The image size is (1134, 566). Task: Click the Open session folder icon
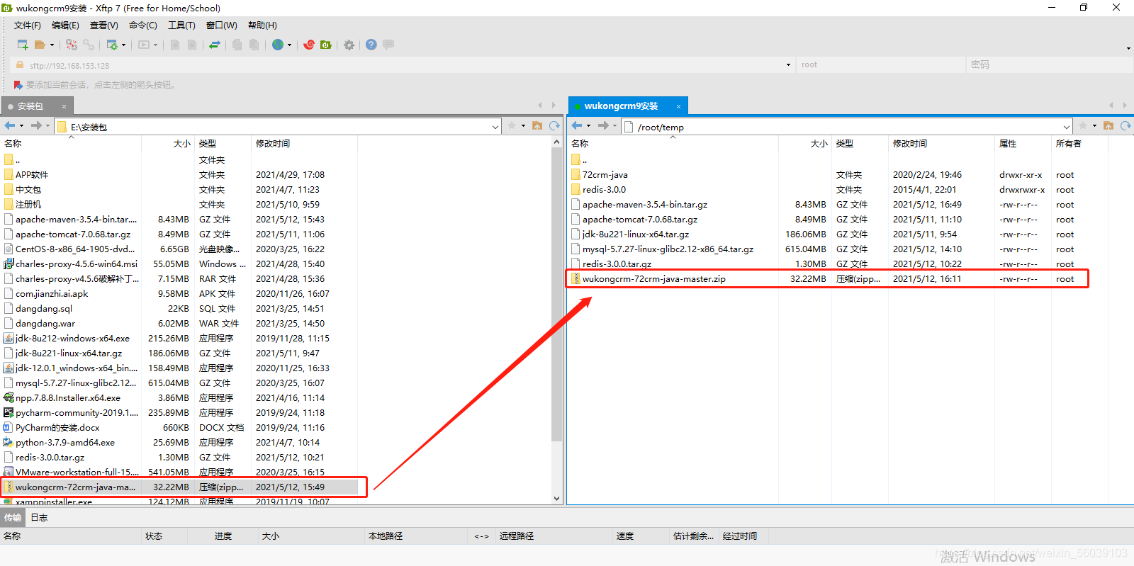click(40, 45)
